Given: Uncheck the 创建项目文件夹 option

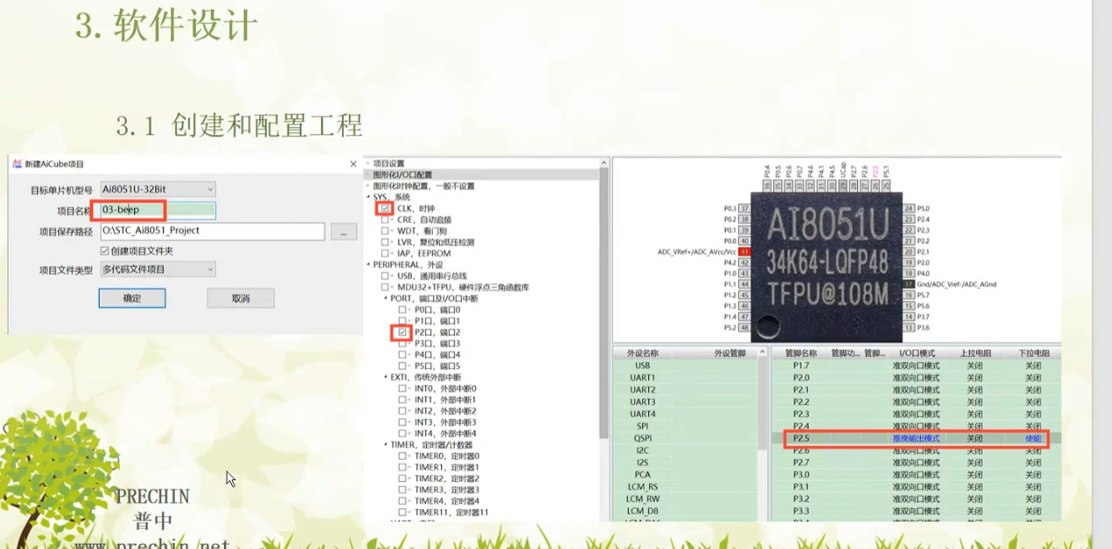Looking at the screenshot, I should click(104, 249).
